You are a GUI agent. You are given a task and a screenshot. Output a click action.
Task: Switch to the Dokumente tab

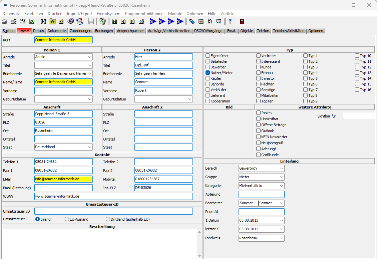[x=57, y=31]
